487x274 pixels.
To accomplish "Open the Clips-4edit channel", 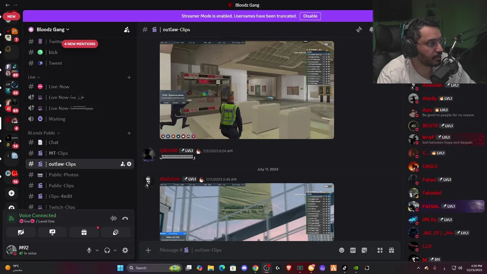I will [x=80, y=196].
